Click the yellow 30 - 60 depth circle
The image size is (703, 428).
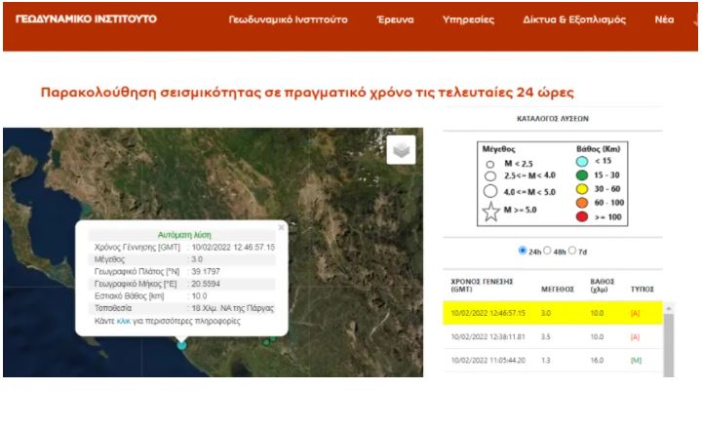[x=580, y=188]
